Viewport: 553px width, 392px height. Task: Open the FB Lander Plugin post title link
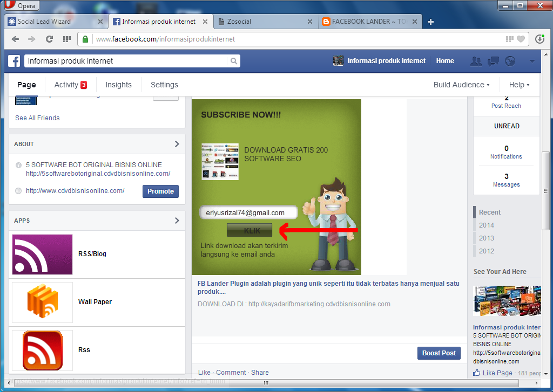(x=328, y=287)
